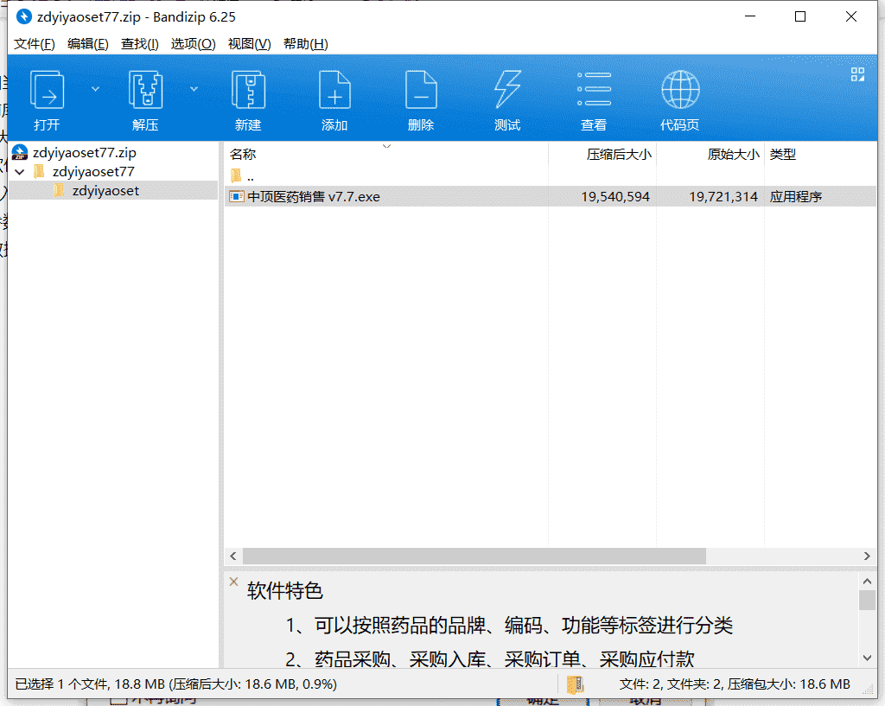
Task: Click the exe file's application icon
Action: pos(237,196)
